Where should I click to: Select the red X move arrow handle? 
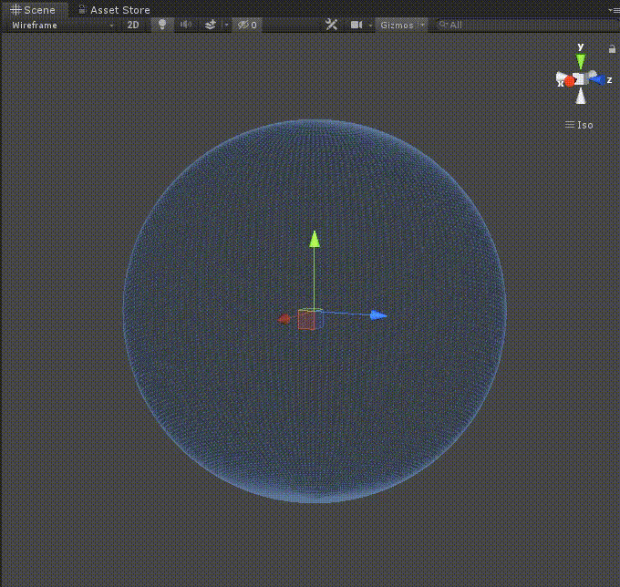point(284,319)
